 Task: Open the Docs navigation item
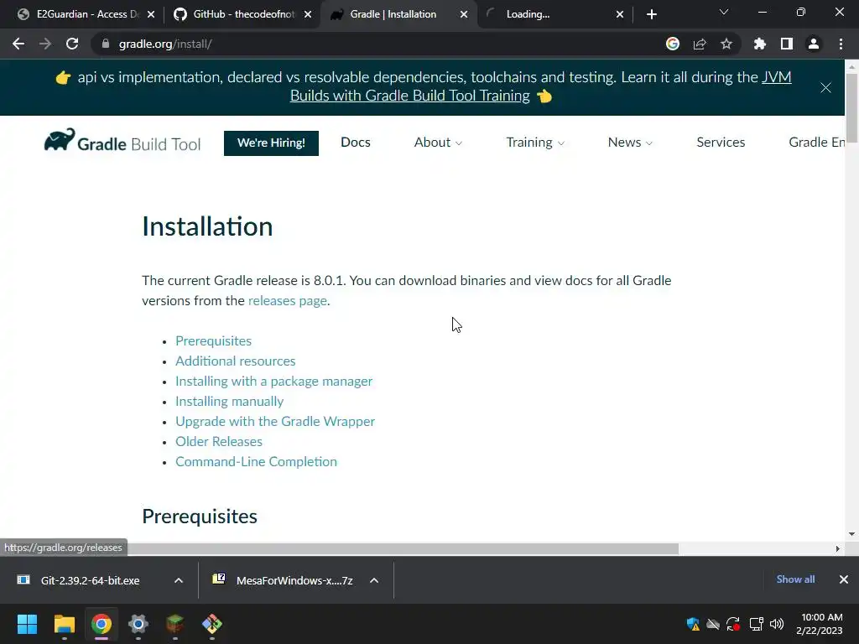point(356,143)
